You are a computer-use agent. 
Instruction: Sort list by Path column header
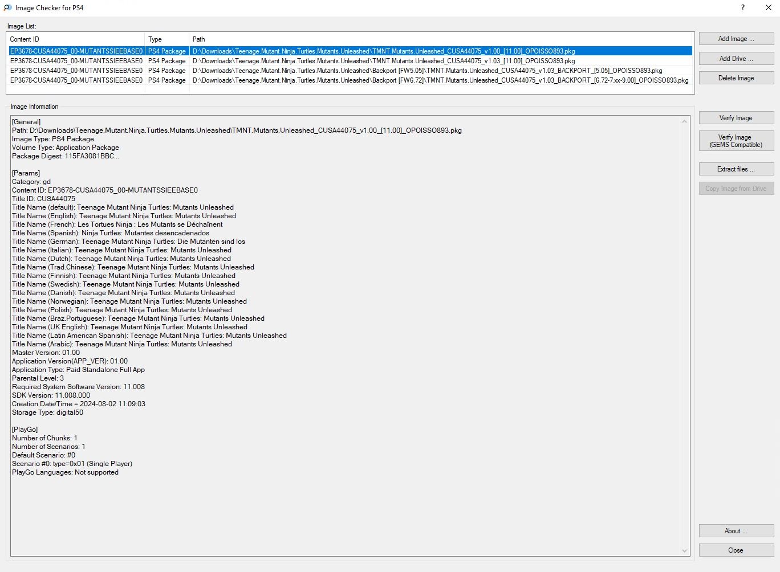tap(441, 39)
